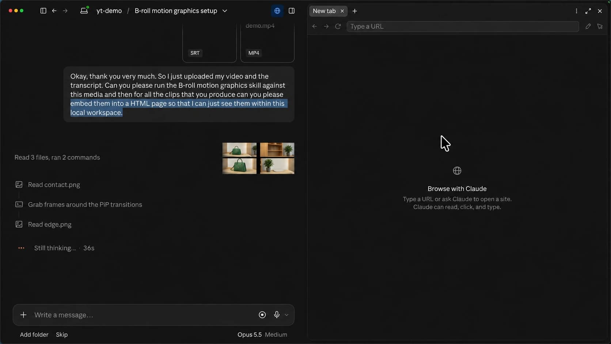Open the microphone options chevron
The image size is (611, 344).
tap(286, 315)
